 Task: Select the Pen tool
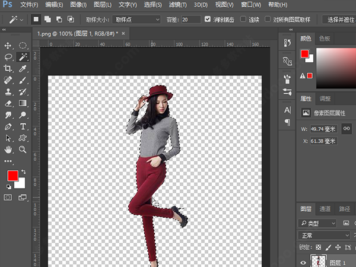[8, 126]
